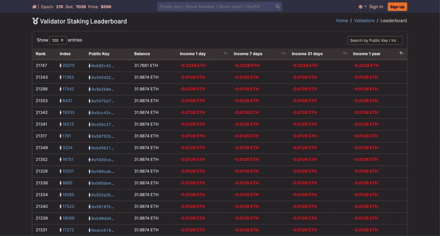Screen dimensions: 440x236
Task: Sort by Income 1 day arrows
Action: [225, 53]
